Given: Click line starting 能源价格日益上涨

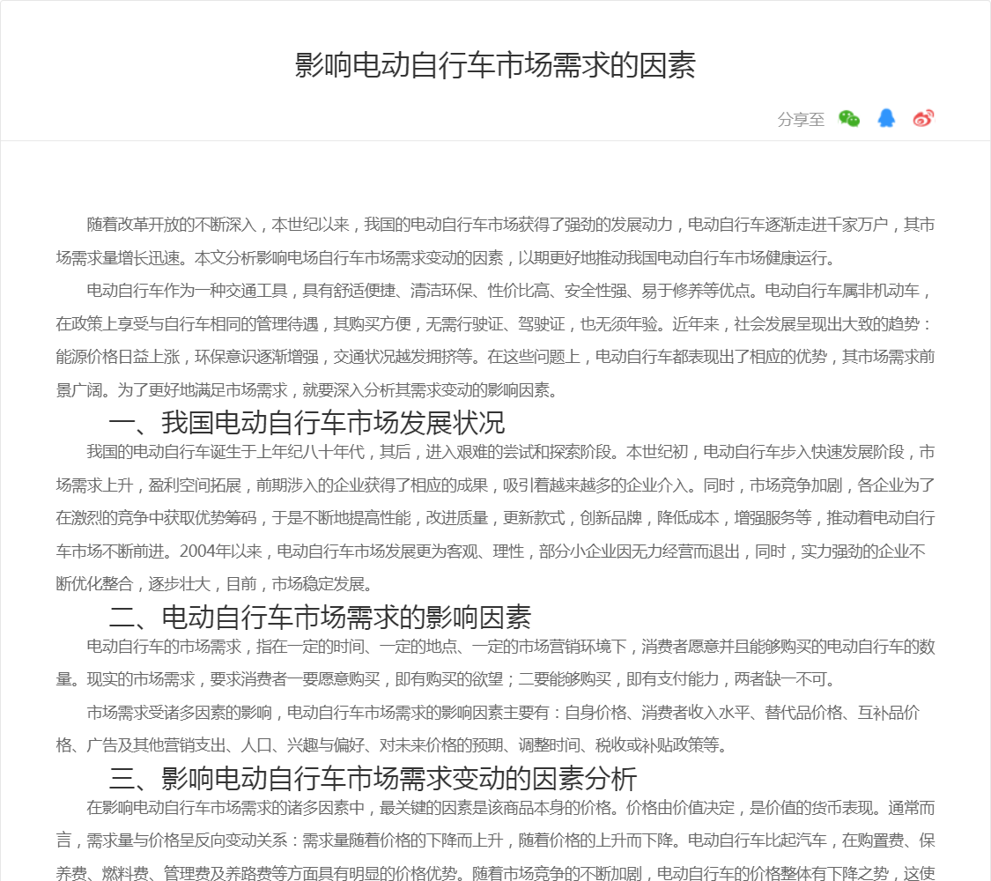Looking at the screenshot, I should (495, 357).
